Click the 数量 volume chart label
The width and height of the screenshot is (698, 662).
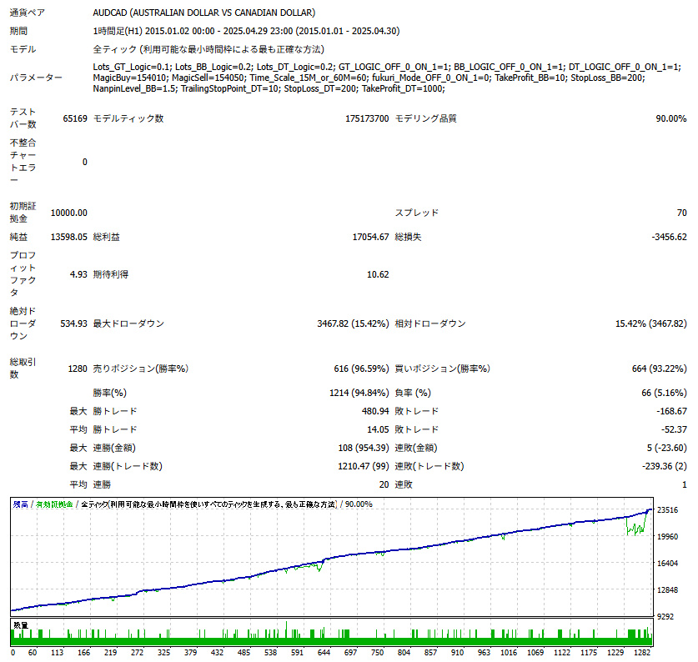tap(21, 625)
